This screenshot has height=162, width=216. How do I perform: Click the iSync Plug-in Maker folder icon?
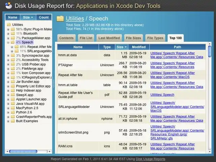pyautogui.click(x=13, y=29)
